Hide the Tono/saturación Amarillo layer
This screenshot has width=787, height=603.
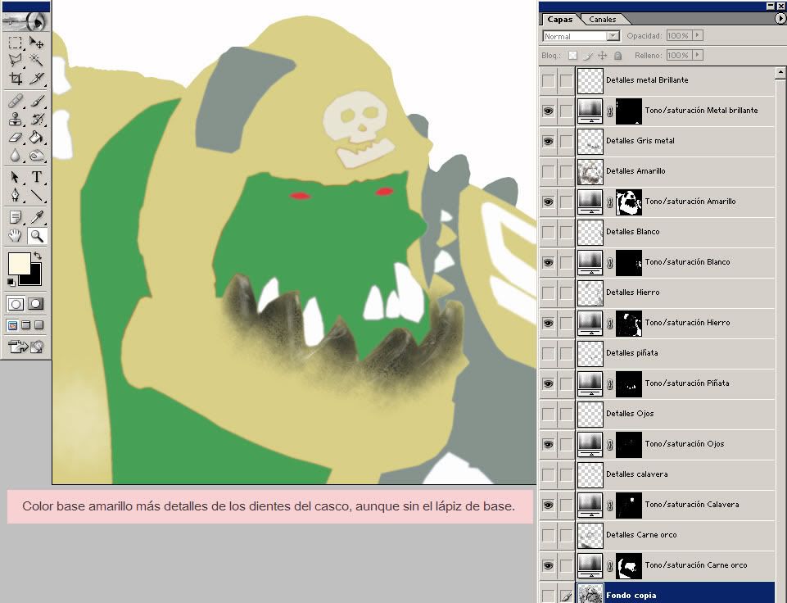549,202
